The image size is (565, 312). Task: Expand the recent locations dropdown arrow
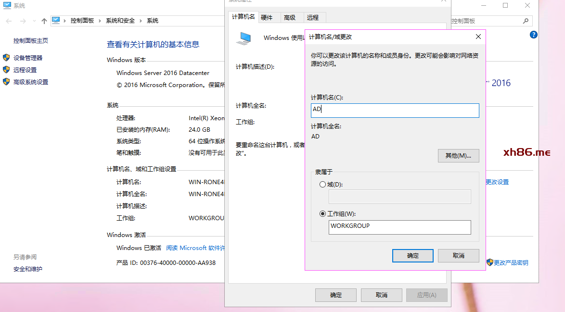tap(34, 21)
